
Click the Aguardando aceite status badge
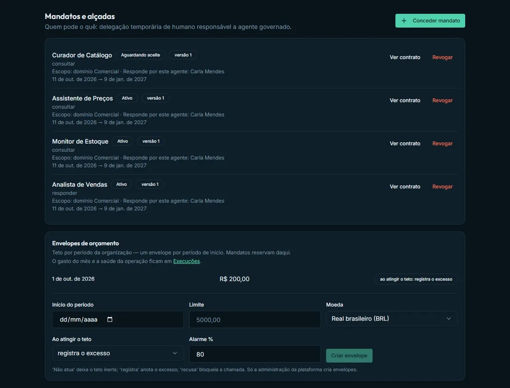140,55
